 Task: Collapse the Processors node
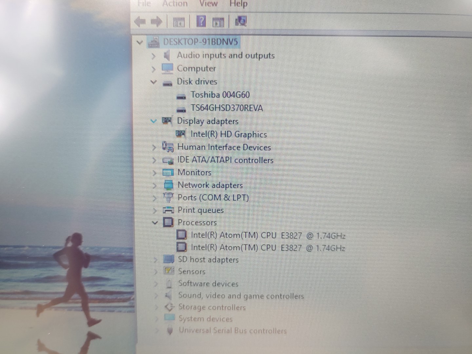(x=154, y=222)
